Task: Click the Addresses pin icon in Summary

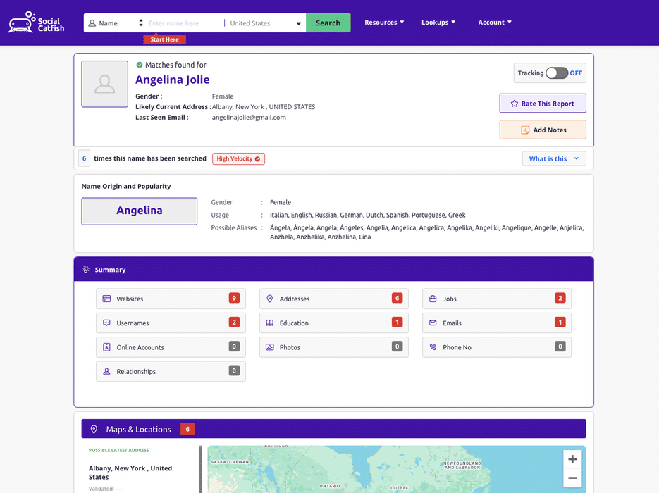Action: (x=269, y=299)
